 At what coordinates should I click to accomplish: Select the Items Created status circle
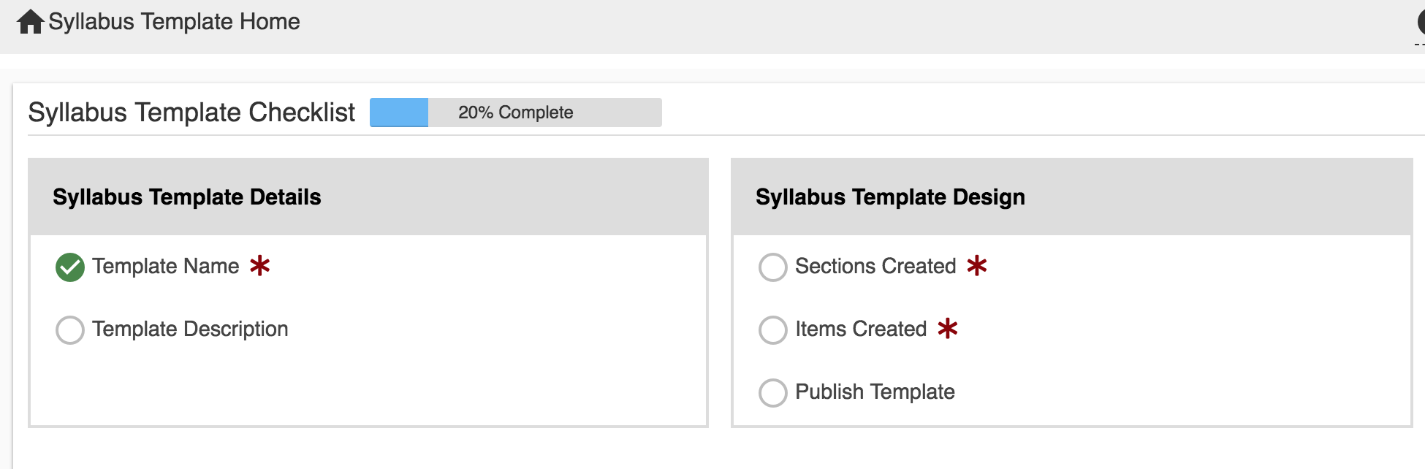coord(773,330)
